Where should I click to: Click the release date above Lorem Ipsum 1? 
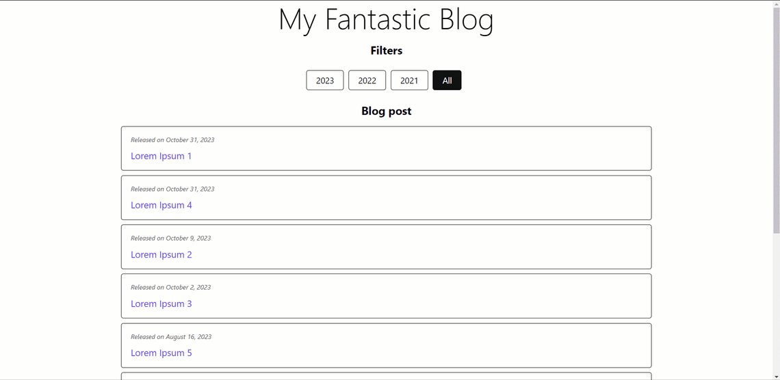click(172, 139)
